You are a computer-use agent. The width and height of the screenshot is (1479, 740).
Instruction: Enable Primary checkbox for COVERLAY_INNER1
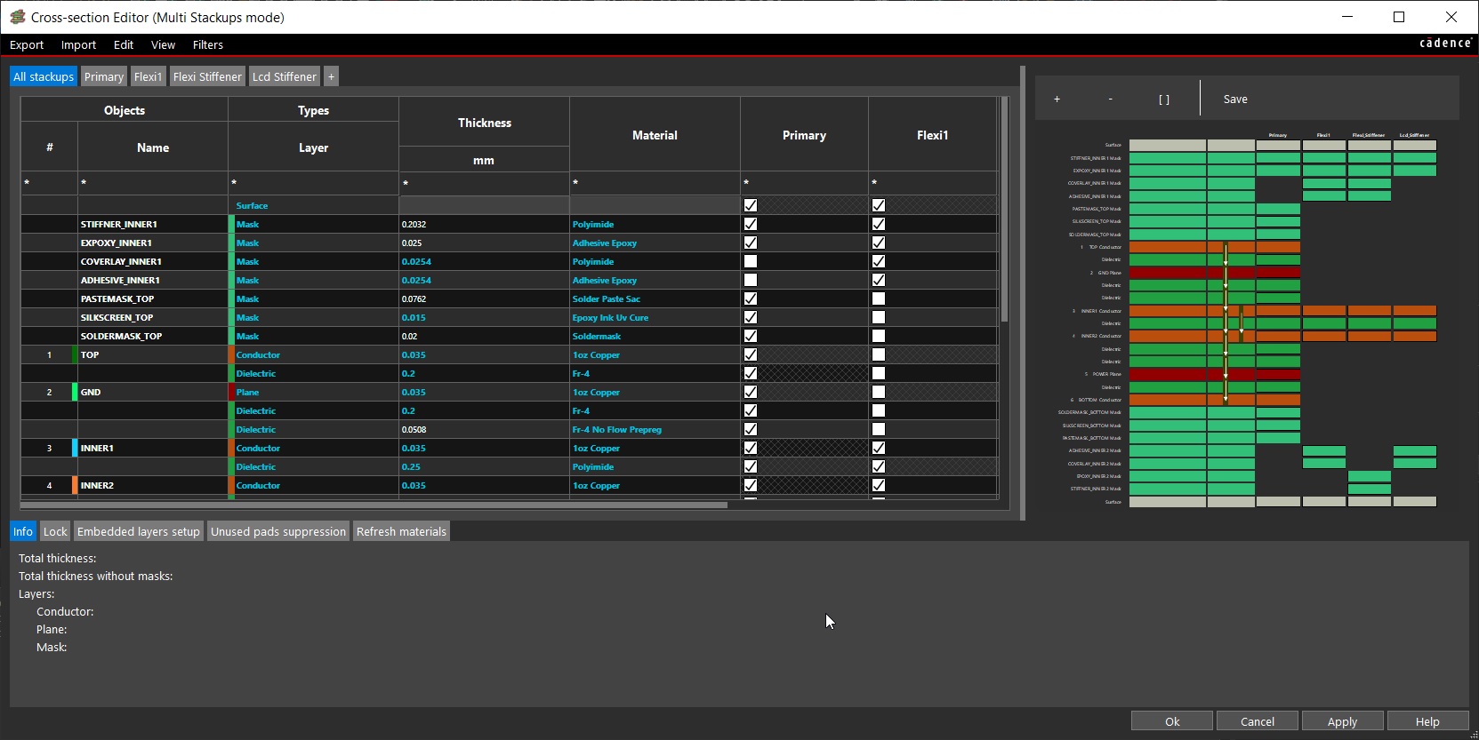751,261
